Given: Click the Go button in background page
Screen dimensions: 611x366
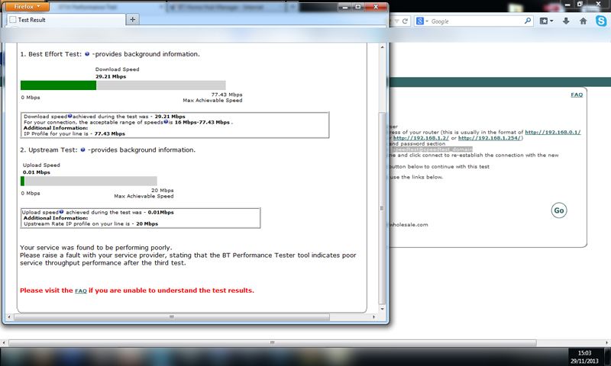Looking at the screenshot, I should click(559, 210).
